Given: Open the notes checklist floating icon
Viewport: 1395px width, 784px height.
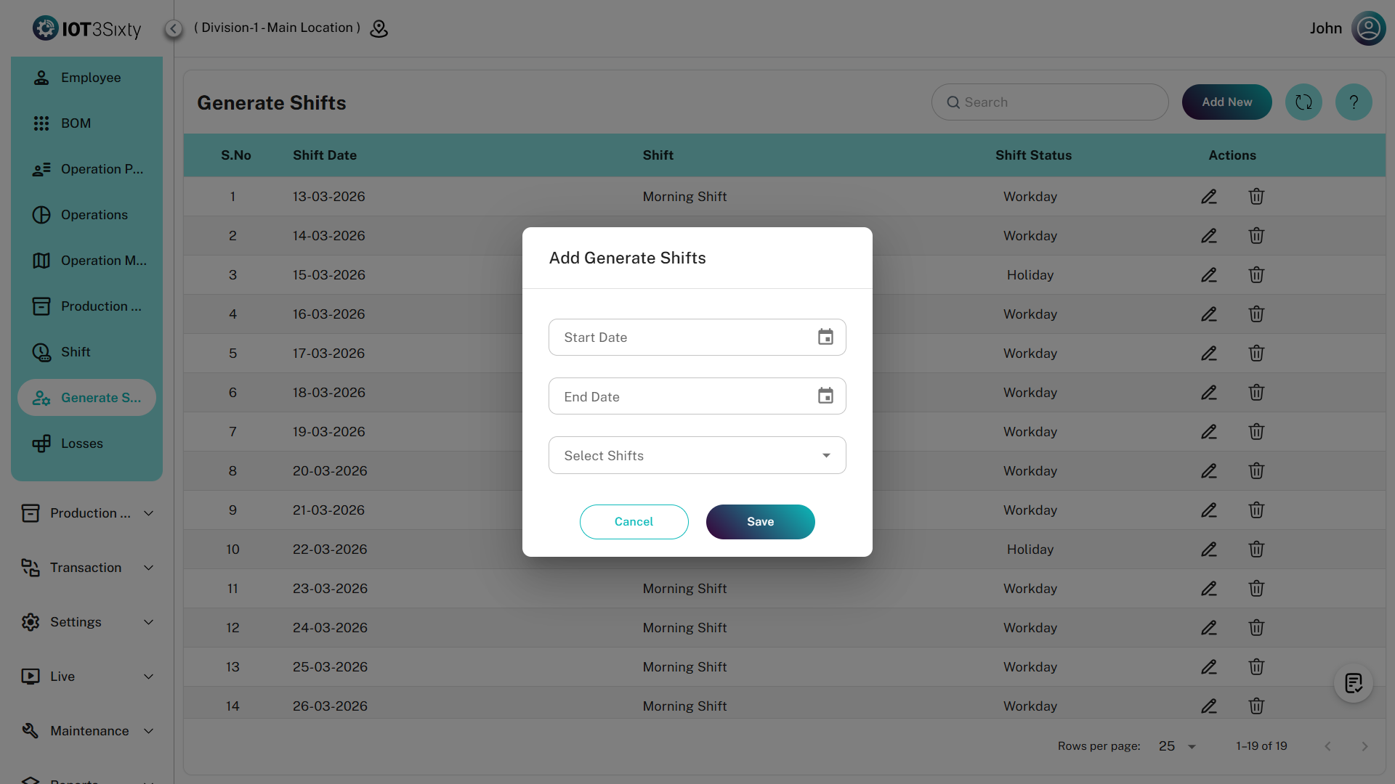Looking at the screenshot, I should pyautogui.click(x=1353, y=683).
